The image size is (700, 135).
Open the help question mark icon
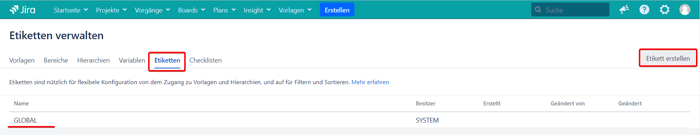coord(644,10)
